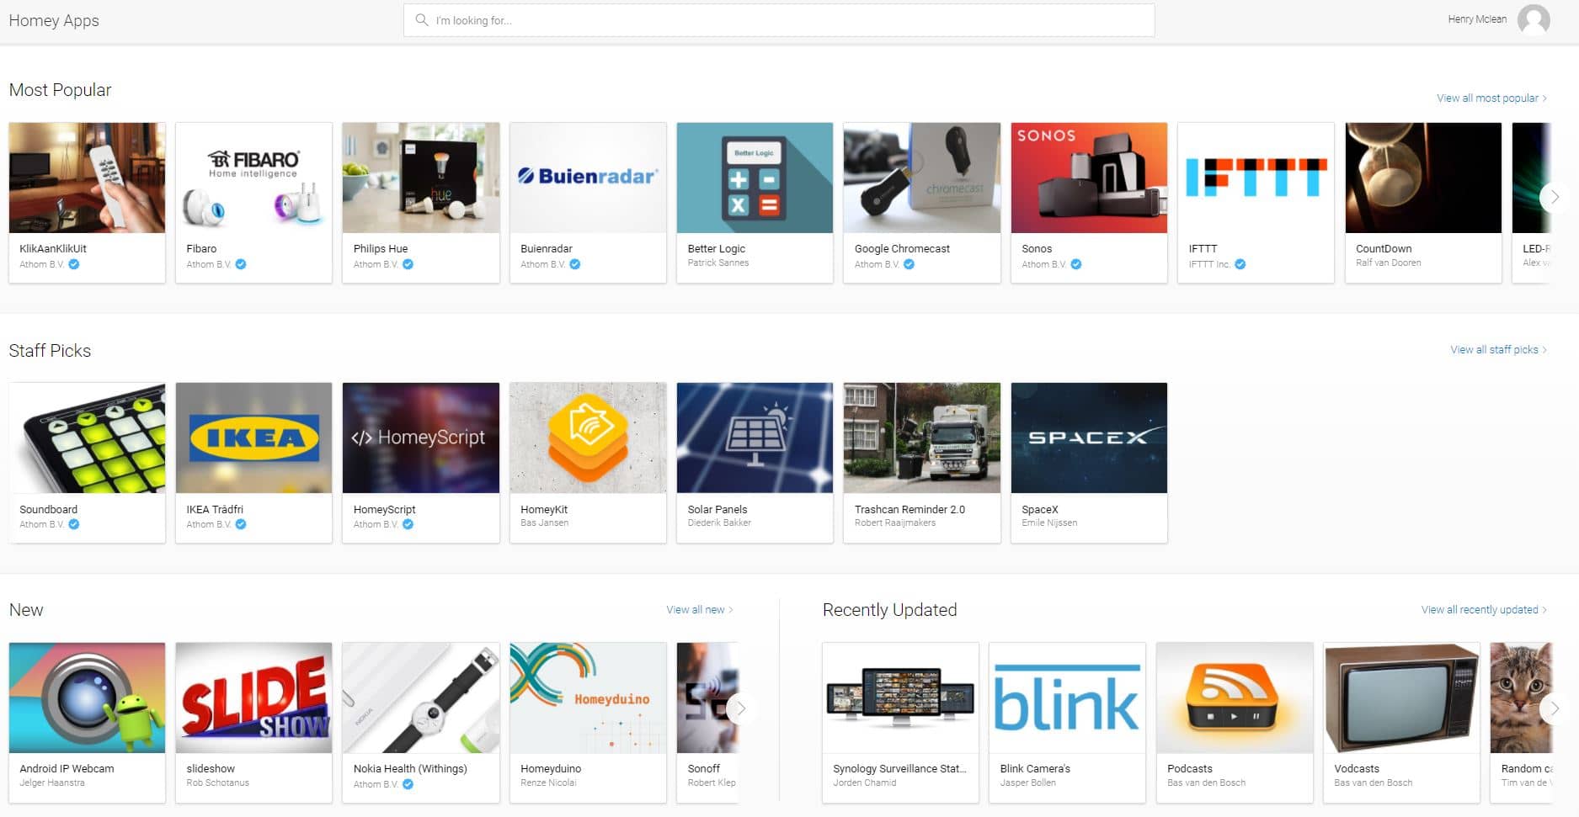Open the IFTTT logo card
The height and width of the screenshot is (817, 1579).
[x=1256, y=178]
